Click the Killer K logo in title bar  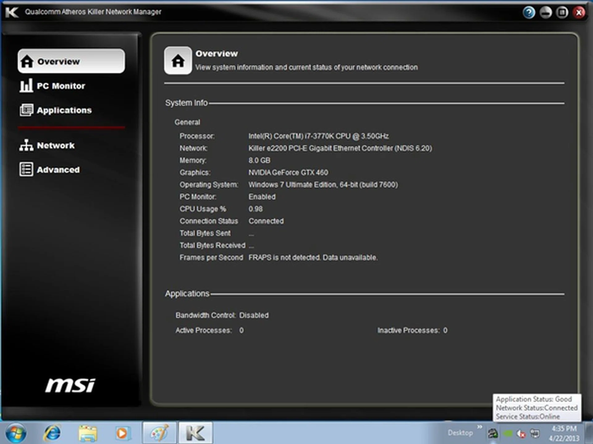(12, 12)
